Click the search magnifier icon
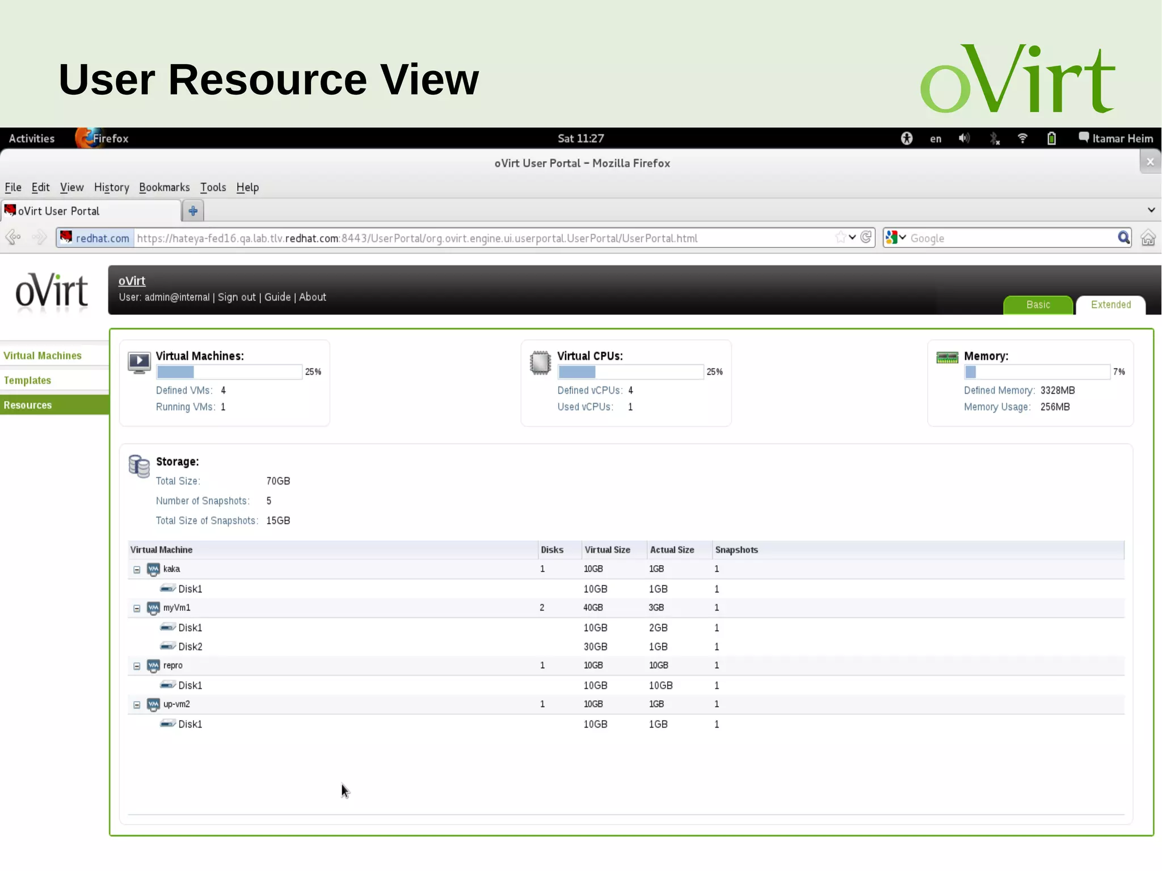Screen dimensions: 1162x871 point(1123,238)
